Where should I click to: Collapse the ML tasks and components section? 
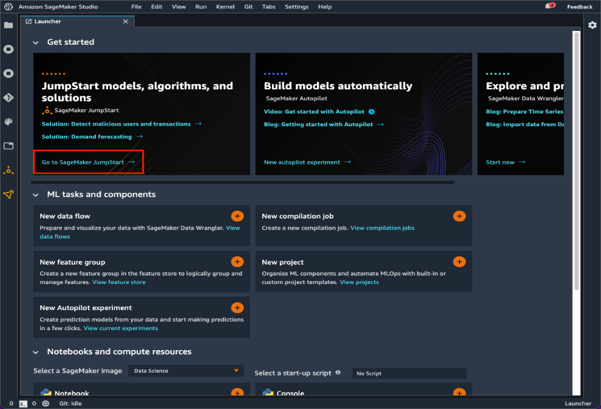35,194
